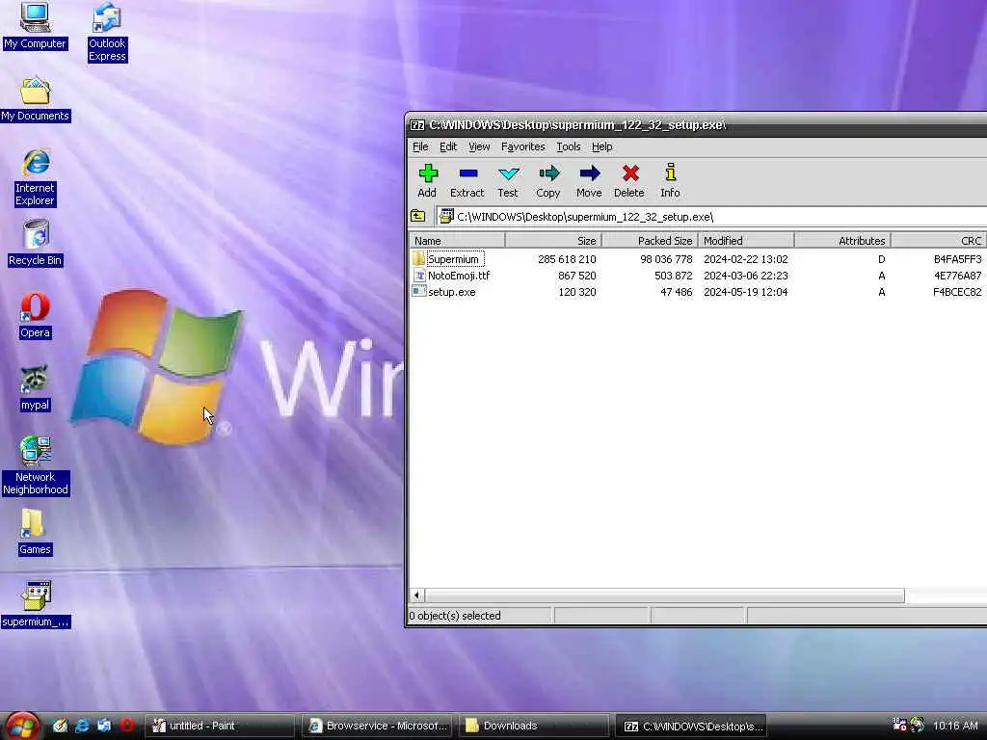Select the Recycle Bin desktop icon
Image resolution: width=987 pixels, height=740 pixels.
tap(36, 244)
